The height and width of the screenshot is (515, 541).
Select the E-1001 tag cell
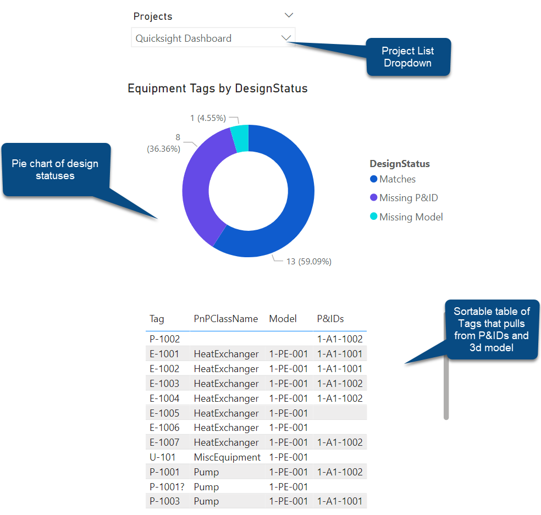[x=164, y=354]
